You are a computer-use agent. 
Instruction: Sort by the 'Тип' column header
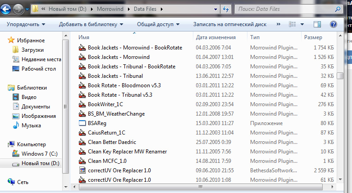[x=255, y=37]
